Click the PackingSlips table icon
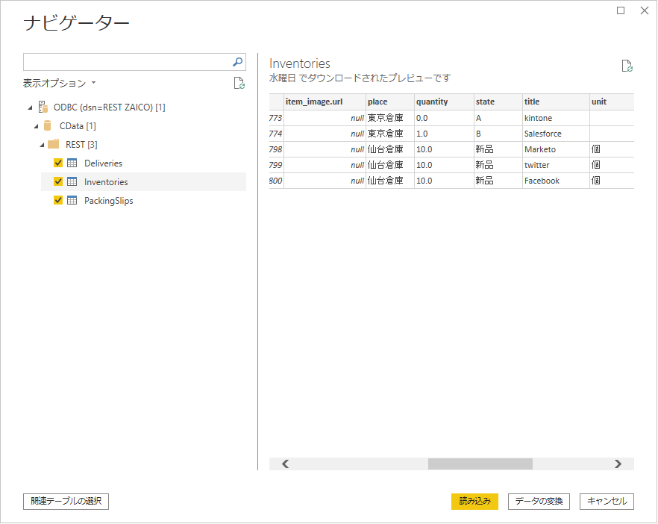Image resolution: width=658 pixels, height=524 pixels. point(72,201)
